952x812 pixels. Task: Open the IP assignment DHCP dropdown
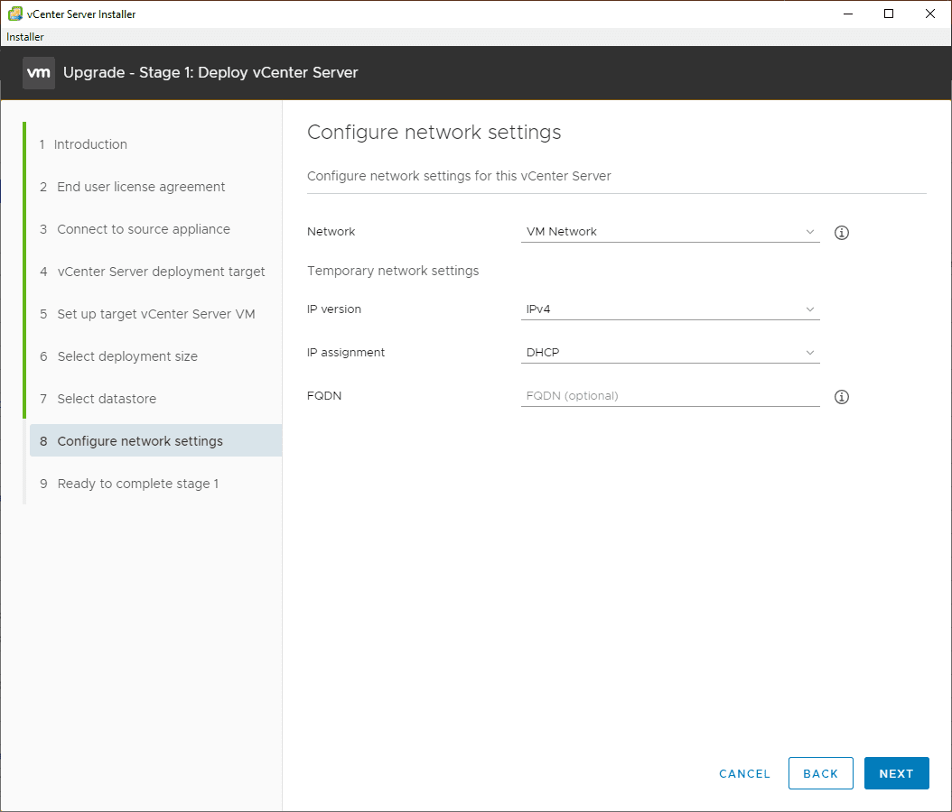point(670,353)
